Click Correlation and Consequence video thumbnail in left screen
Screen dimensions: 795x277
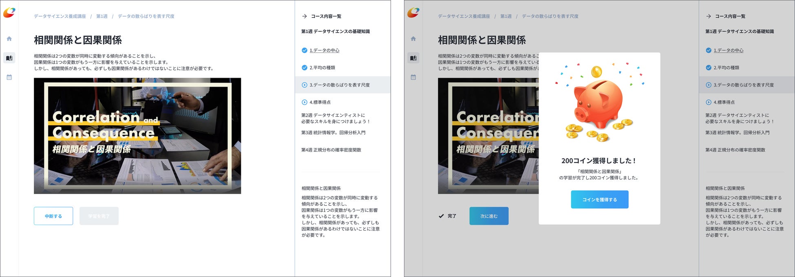tap(137, 136)
